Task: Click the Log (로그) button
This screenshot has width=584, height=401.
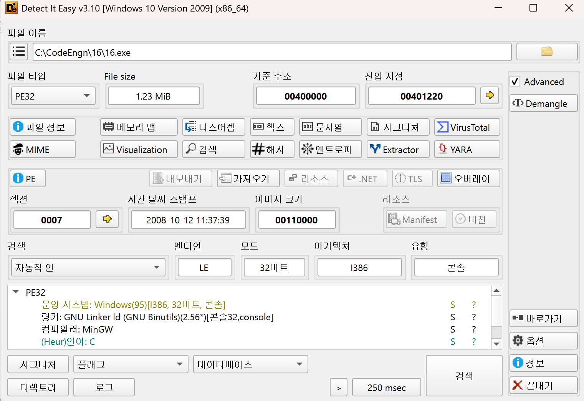Action: click(x=104, y=387)
